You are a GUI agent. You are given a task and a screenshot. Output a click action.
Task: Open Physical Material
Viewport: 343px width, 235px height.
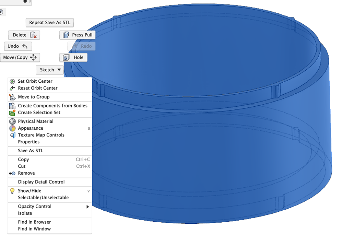50,121
